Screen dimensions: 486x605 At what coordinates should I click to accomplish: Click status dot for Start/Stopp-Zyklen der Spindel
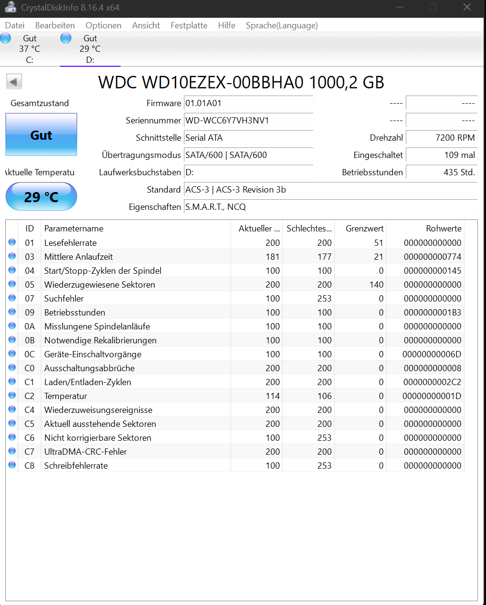(12, 270)
